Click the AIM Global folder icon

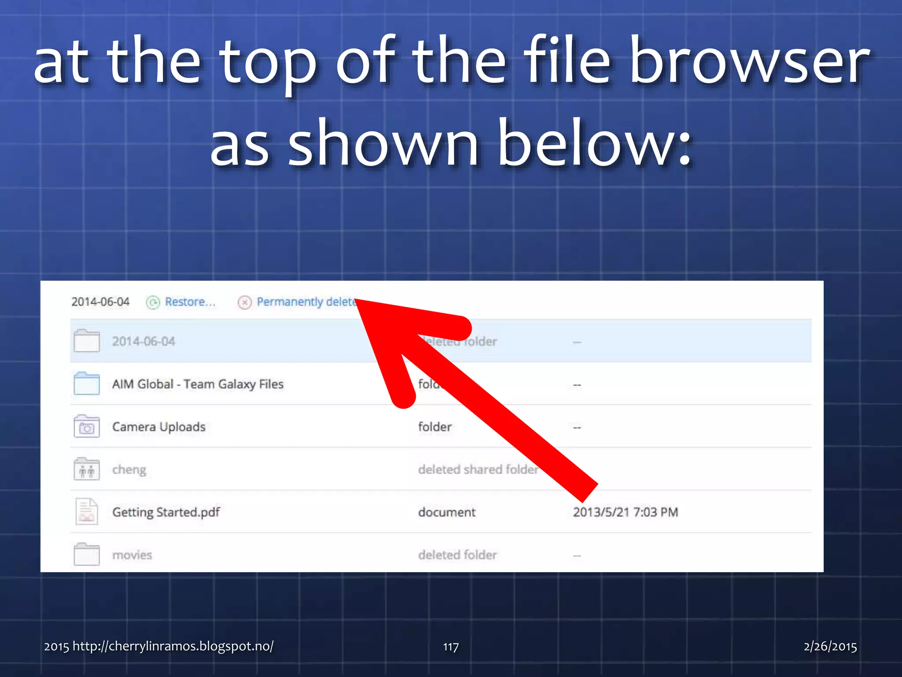tap(87, 383)
